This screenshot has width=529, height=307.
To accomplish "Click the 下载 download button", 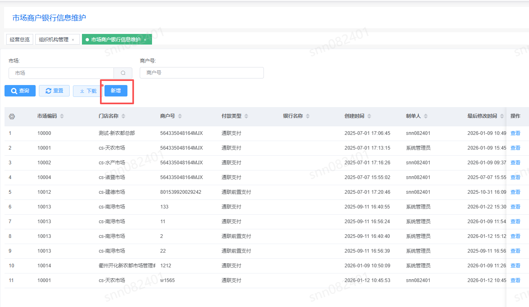I will click(88, 91).
